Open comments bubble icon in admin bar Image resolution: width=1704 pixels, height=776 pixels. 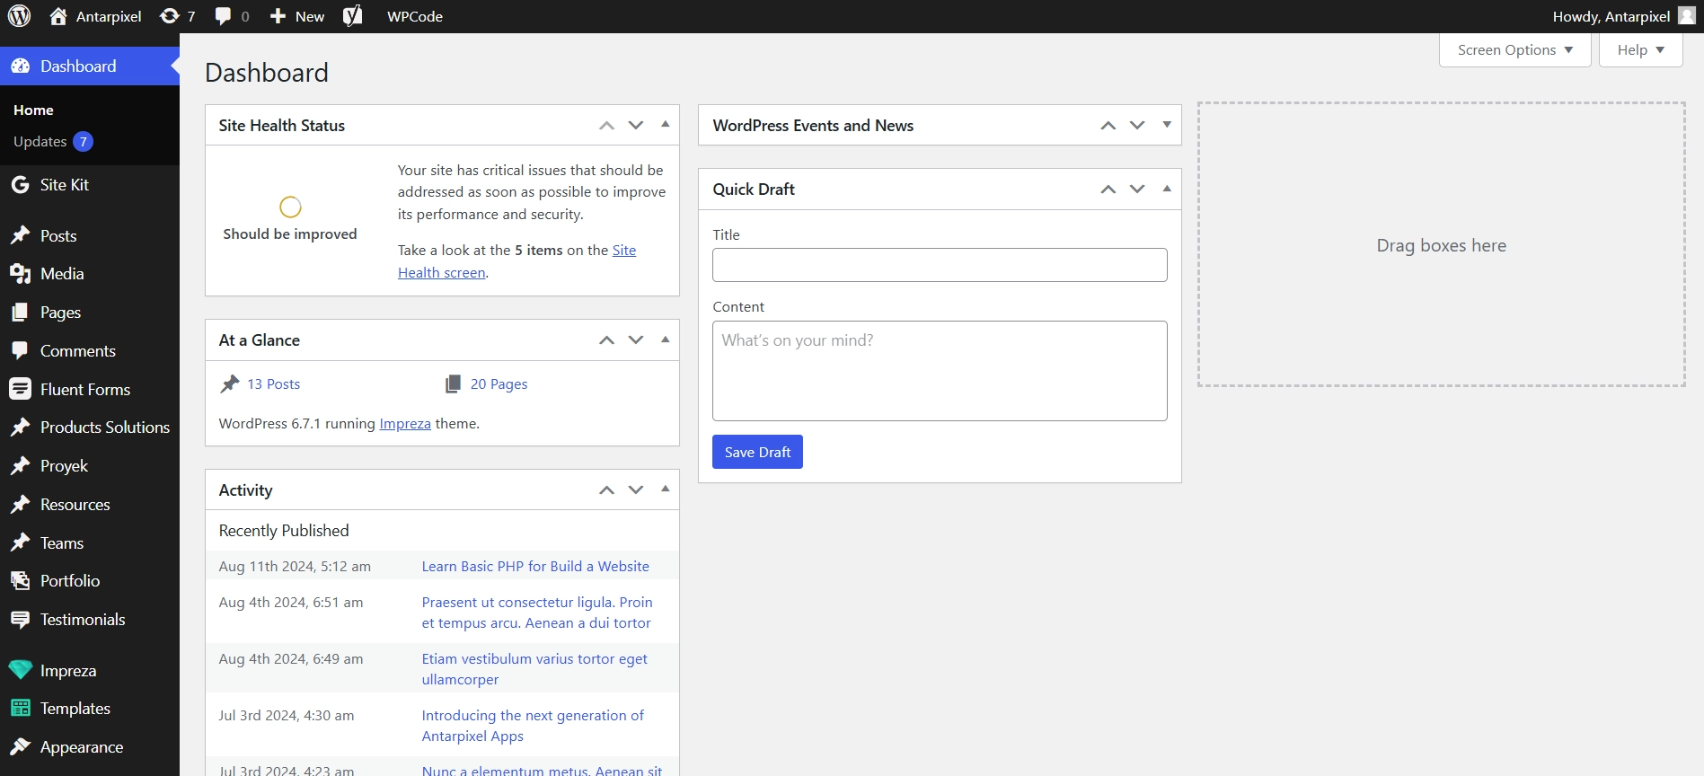232,16
